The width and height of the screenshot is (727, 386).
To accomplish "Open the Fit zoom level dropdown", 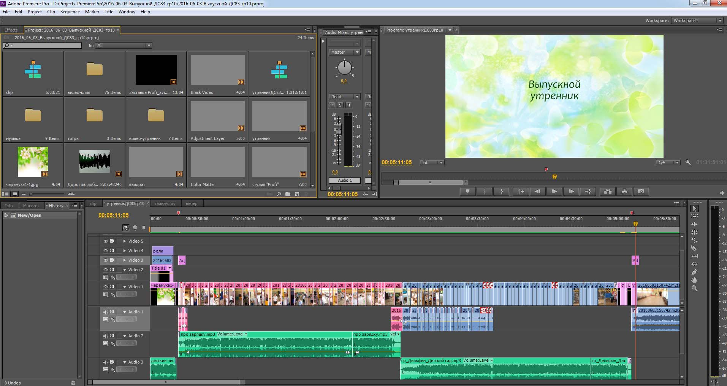I will coord(432,162).
